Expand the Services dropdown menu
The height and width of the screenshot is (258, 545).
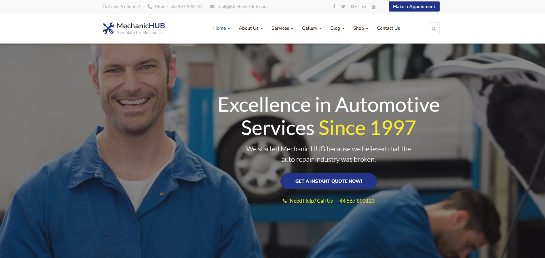(282, 28)
